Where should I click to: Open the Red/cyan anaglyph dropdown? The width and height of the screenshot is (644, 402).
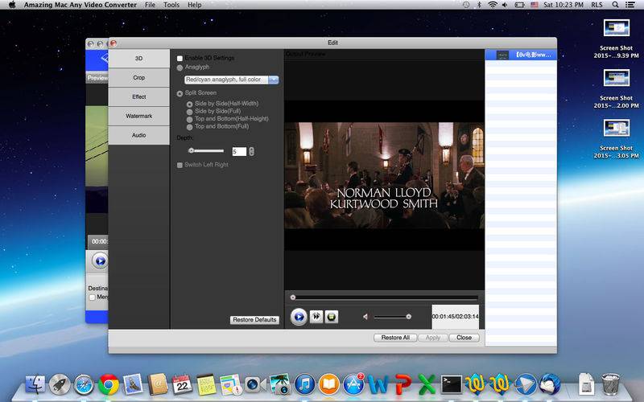(x=232, y=80)
